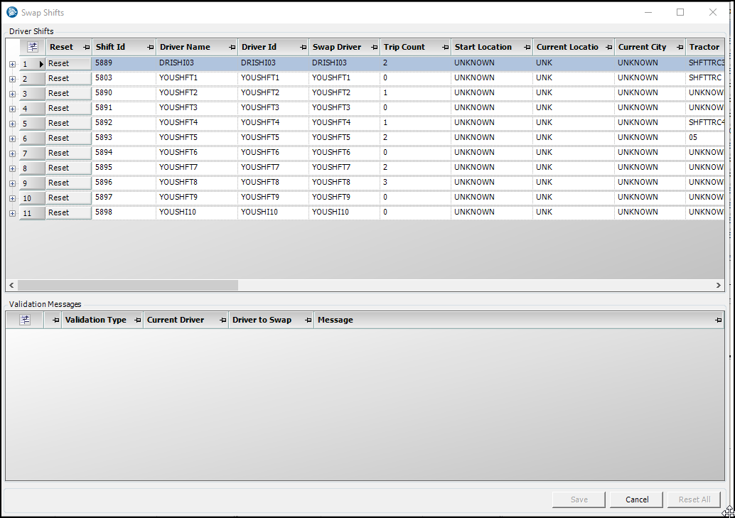Select Shift Id cell 5895
735x518 pixels.
pos(124,168)
